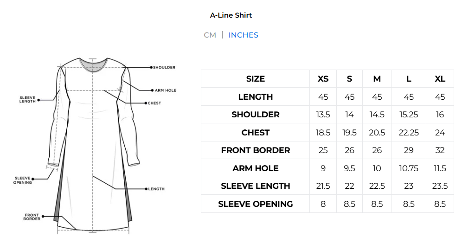Click the shirt illustration

93,148
